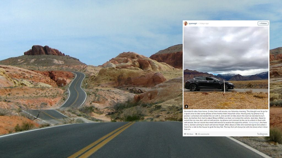The image size is (282, 158).
Task: Click the caption text starting with Stranded
Action: coord(226,120)
